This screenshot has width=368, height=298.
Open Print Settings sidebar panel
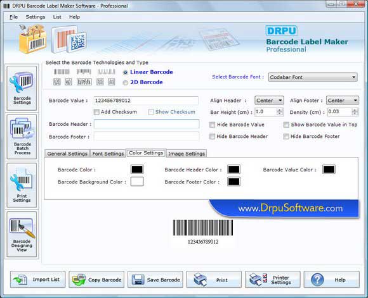[22, 185]
